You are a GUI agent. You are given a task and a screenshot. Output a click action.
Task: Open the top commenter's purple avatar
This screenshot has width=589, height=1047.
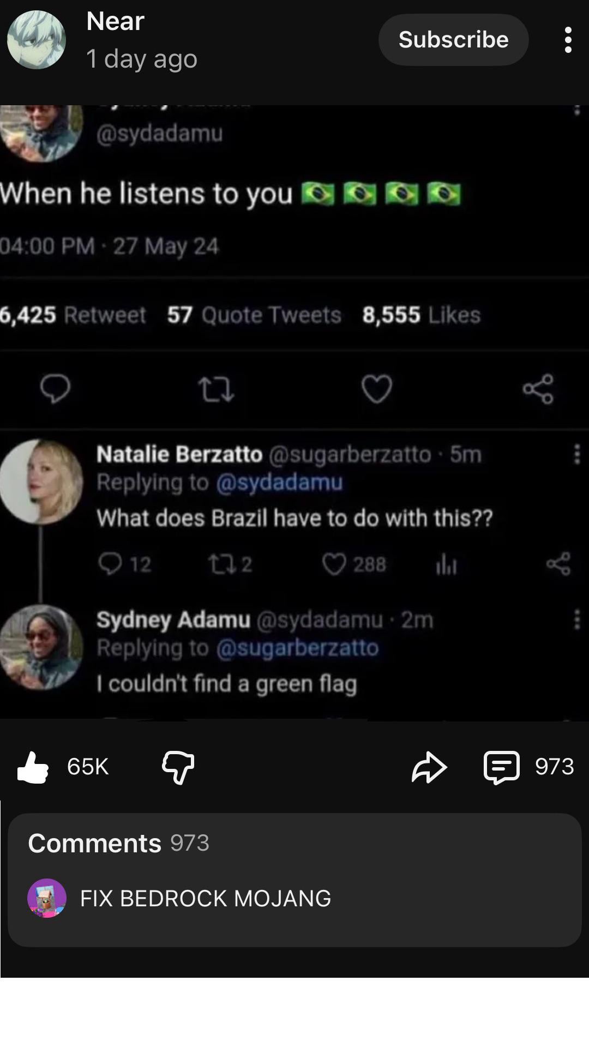pyautogui.click(x=47, y=898)
